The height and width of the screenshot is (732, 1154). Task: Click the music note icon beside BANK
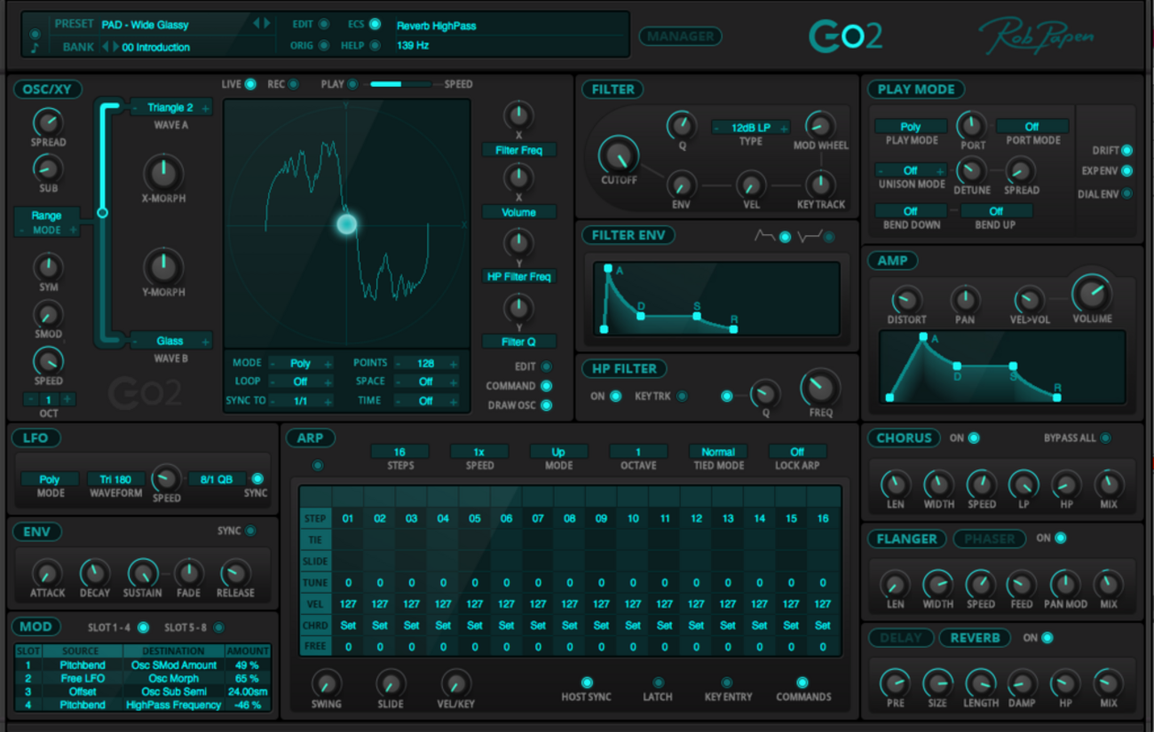(x=36, y=48)
